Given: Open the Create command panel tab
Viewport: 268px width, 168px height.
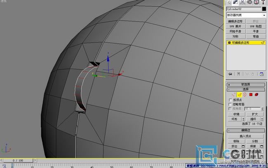Looking at the screenshot, I should [229, 2].
